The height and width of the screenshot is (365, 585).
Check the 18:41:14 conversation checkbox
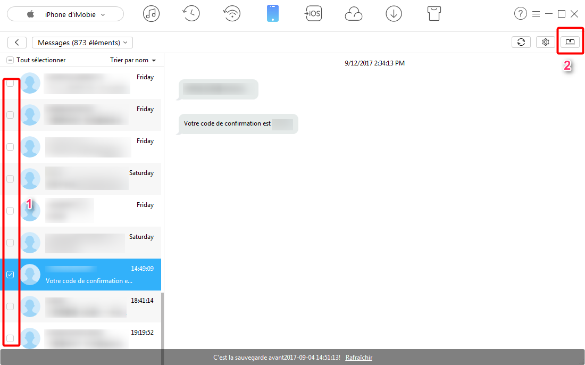pyautogui.click(x=11, y=306)
